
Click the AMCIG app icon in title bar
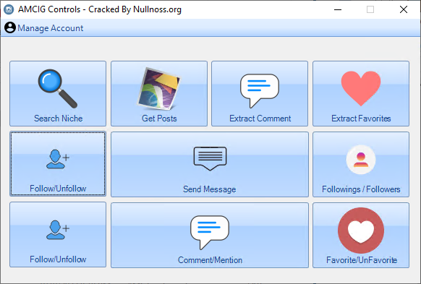point(9,9)
